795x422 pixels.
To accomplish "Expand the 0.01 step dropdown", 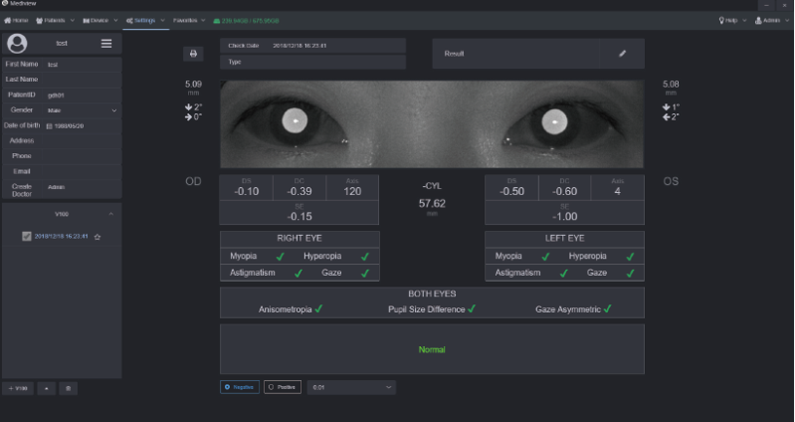I will (352, 387).
